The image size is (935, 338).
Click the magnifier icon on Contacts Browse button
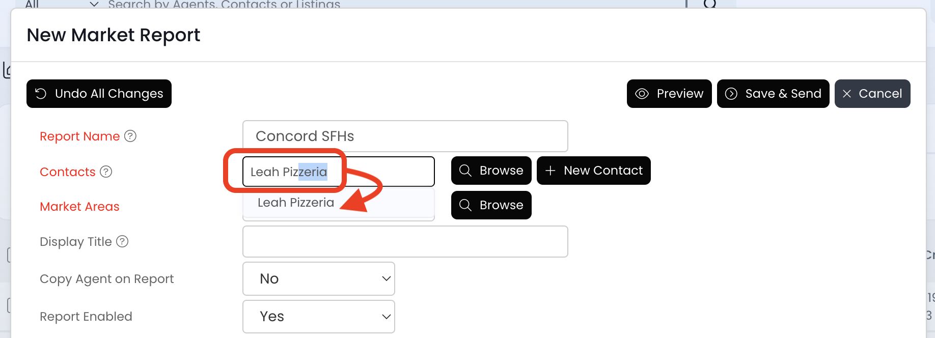(465, 171)
